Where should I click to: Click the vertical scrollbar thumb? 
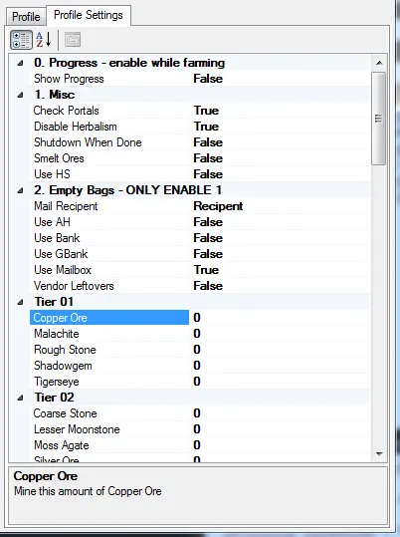pos(379,119)
